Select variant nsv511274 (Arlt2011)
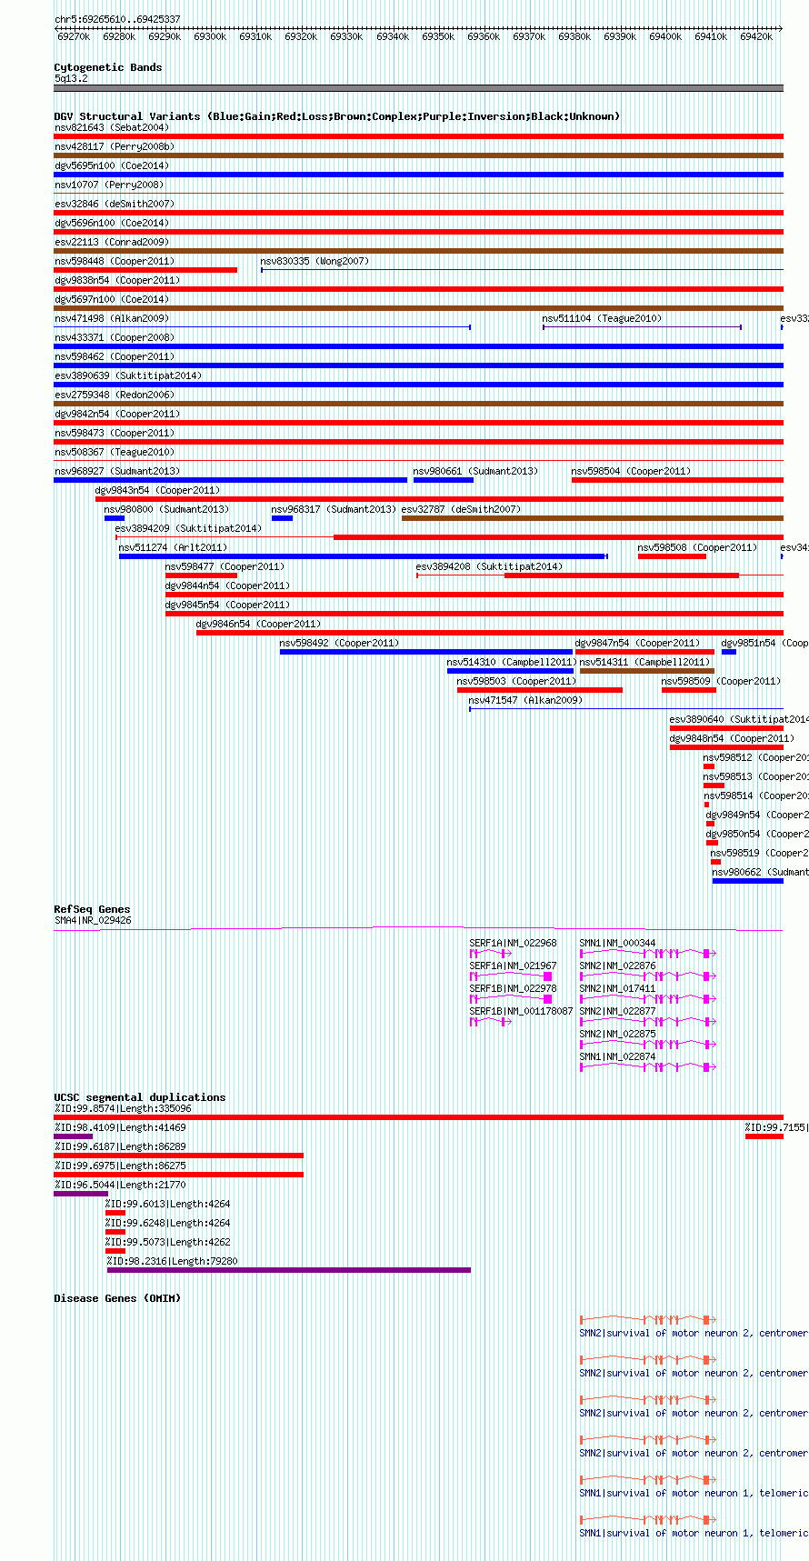The width and height of the screenshot is (809, 1561). (363, 555)
